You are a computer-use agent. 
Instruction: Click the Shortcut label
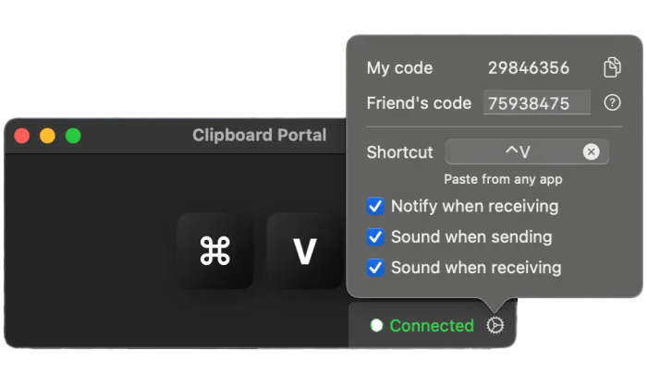(x=400, y=152)
